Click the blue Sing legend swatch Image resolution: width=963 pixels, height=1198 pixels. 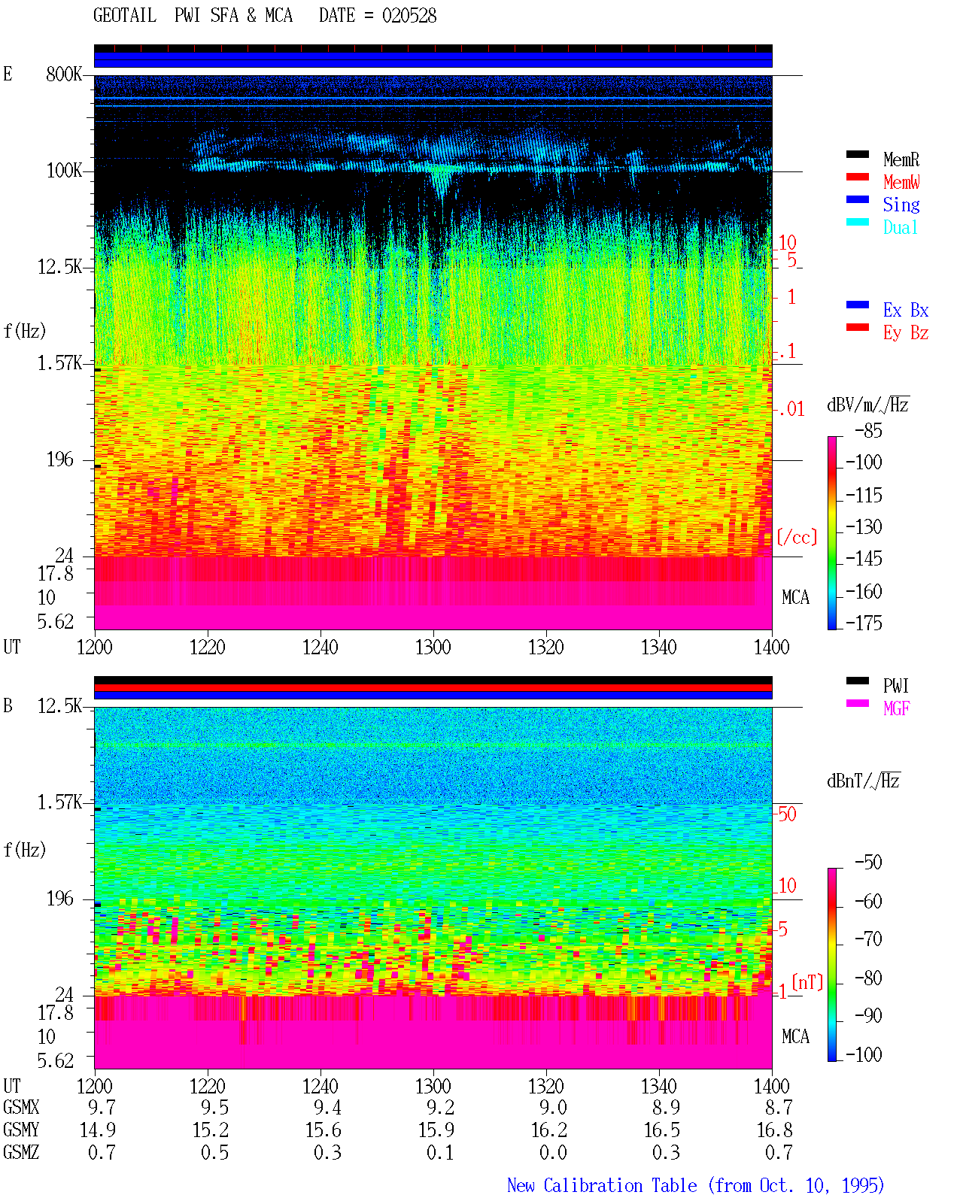coord(858,199)
